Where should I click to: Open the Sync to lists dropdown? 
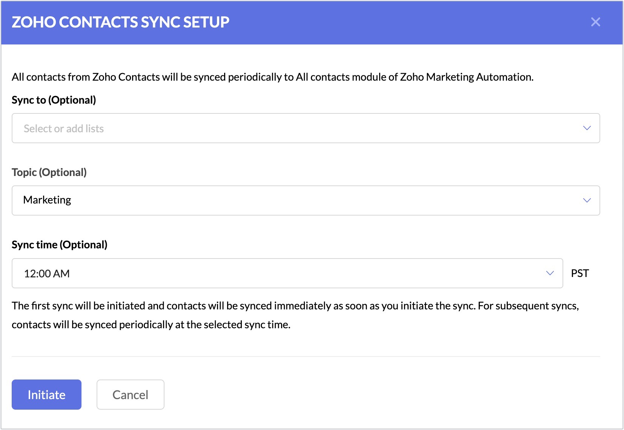(306, 128)
